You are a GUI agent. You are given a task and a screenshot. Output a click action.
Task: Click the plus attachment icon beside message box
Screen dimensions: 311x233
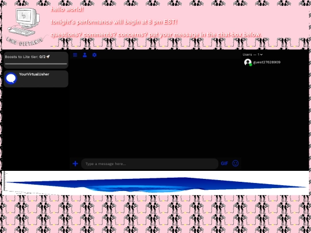click(75, 163)
